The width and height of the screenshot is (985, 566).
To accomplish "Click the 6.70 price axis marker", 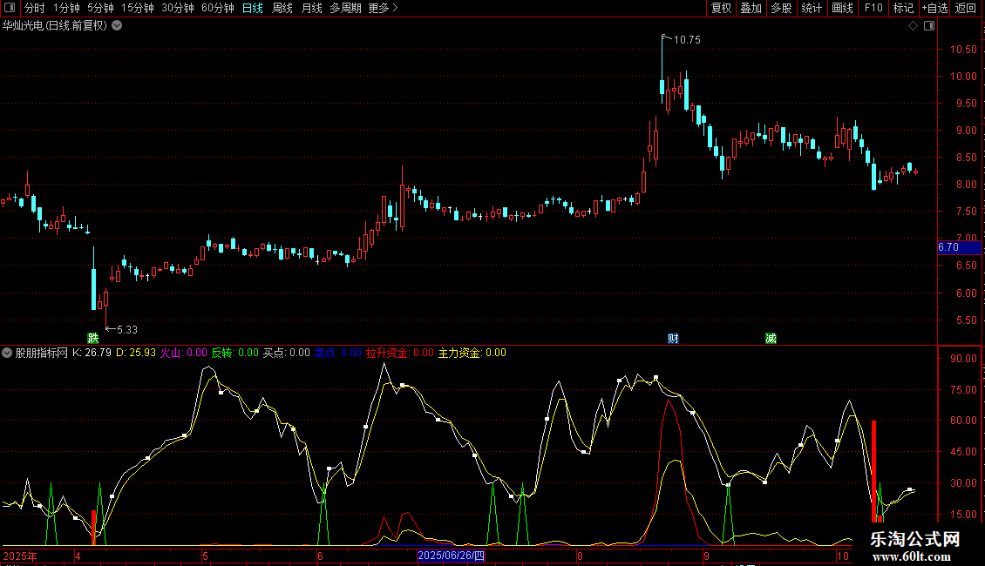I will click(959, 247).
